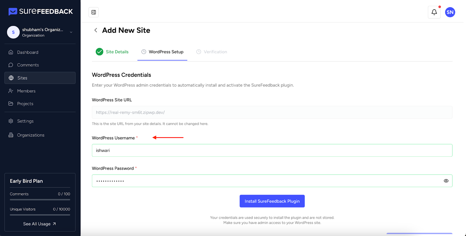The height and width of the screenshot is (236, 466).
Task: Click the notification bell icon
Action: point(434,12)
